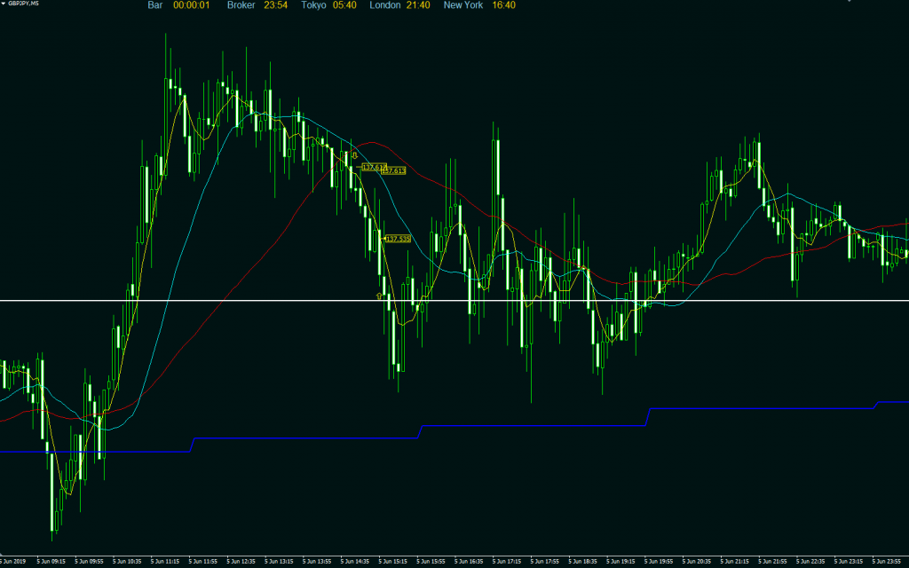This screenshot has width=909, height=568.
Task: Click the small triangle before GBPJPY,M5 label
Action: (x=4, y=4)
